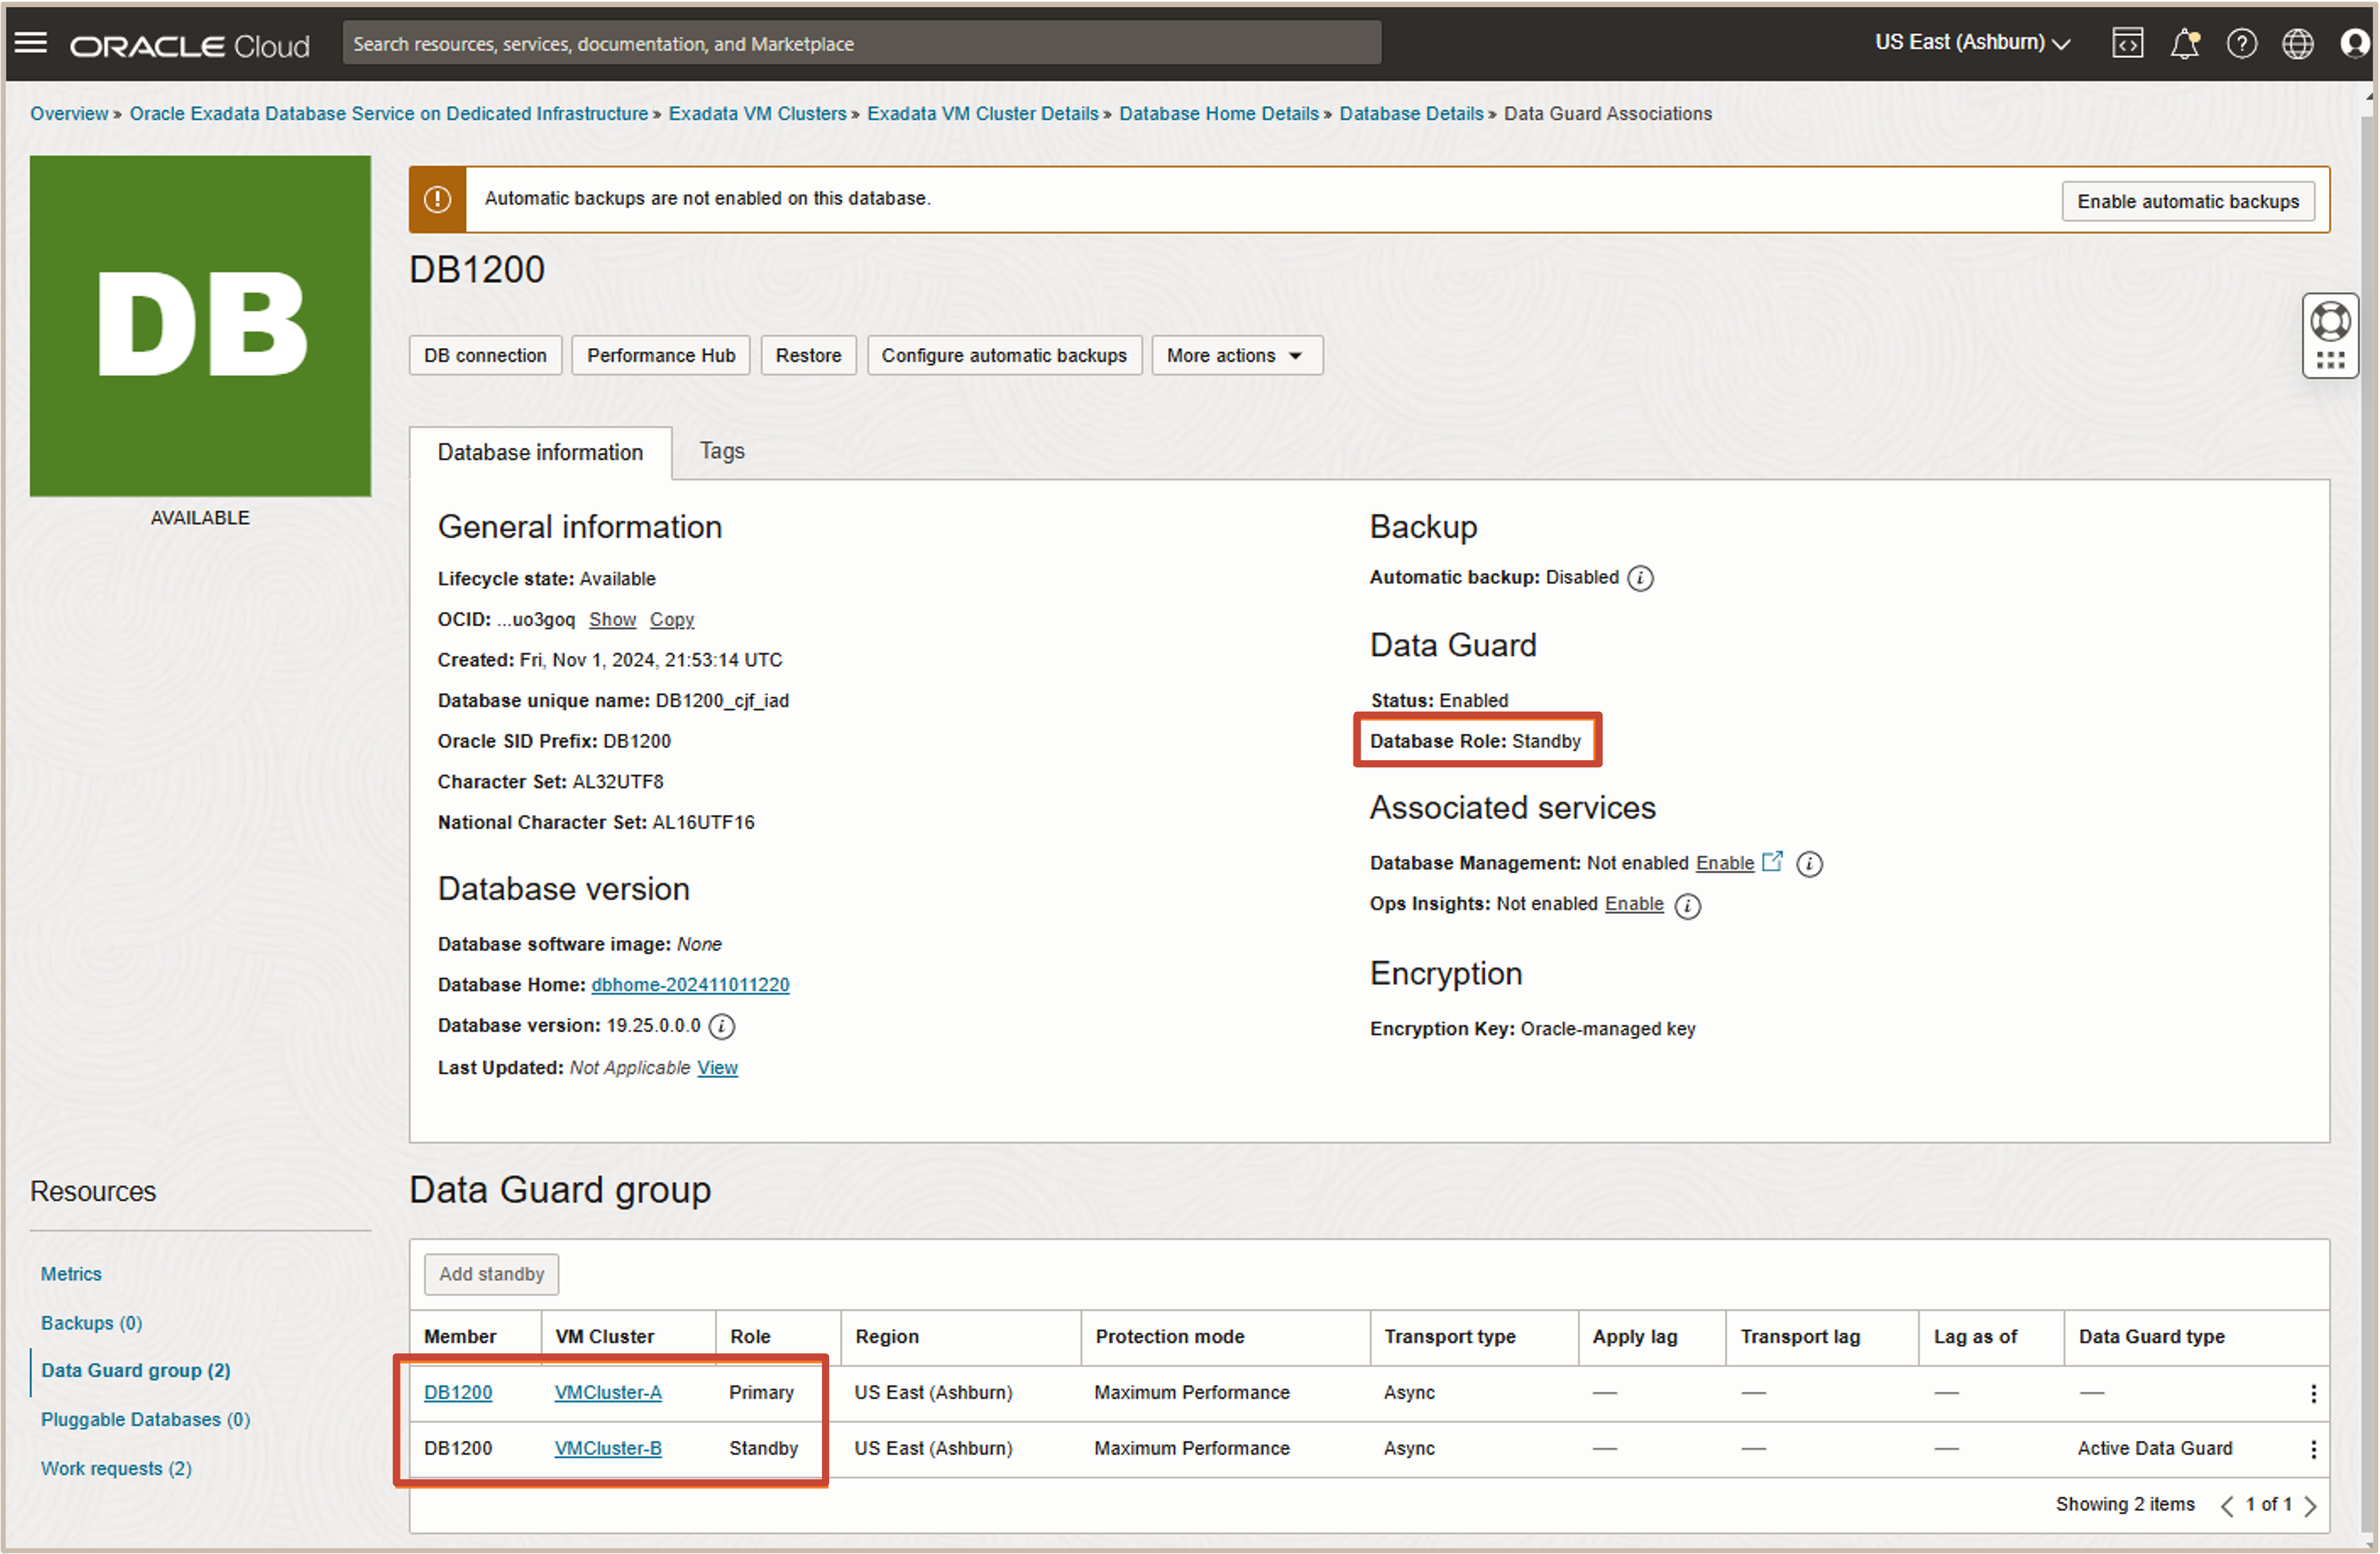Show info for Automatic backup status
Screen dimensions: 2380x1554
(1640, 578)
